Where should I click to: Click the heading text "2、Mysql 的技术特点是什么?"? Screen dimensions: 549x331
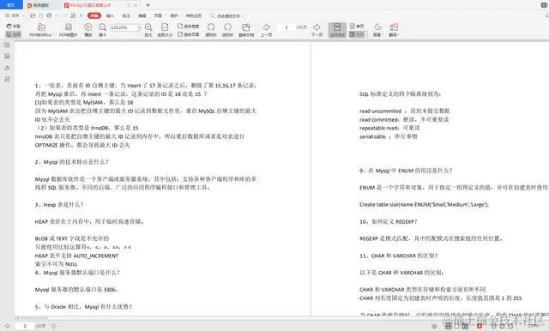point(71,162)
